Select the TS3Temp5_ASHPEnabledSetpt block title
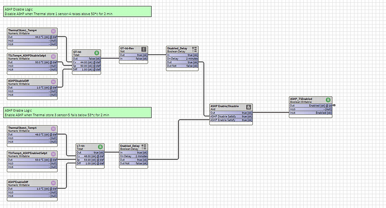This screenshot has height=208, width=386. point(27,153)
